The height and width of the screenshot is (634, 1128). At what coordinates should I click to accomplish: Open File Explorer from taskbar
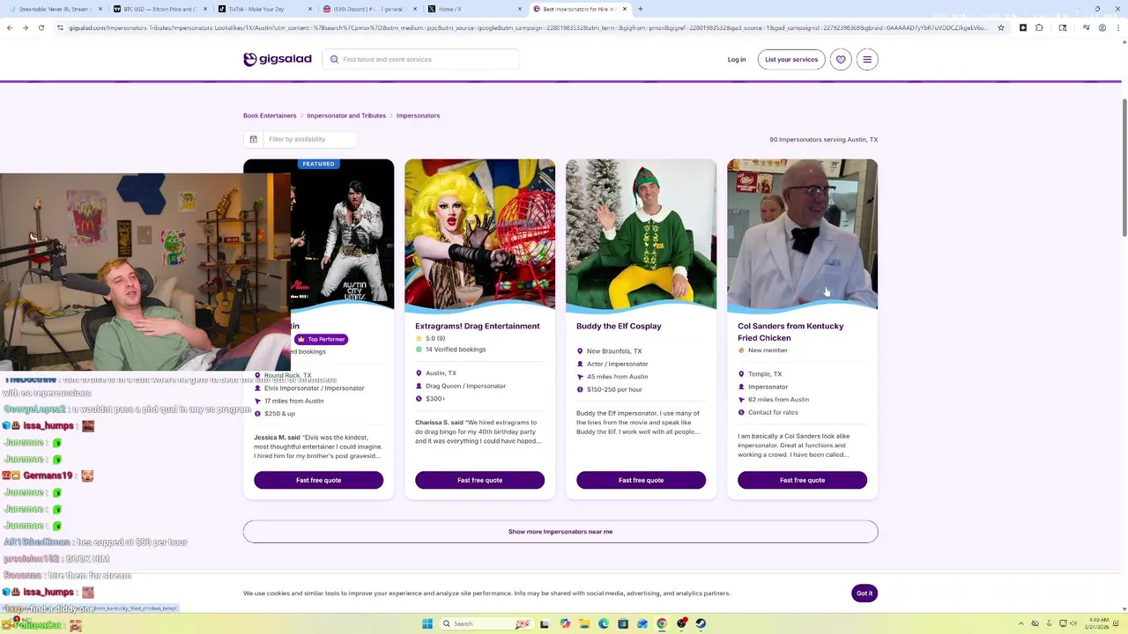[583, 623]
